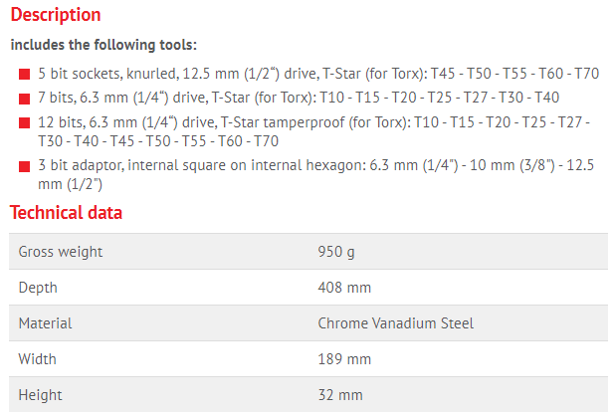The width and height of the screenshot is (614, 419).
Task: Click the Width row label
Action: click(38, 359)
